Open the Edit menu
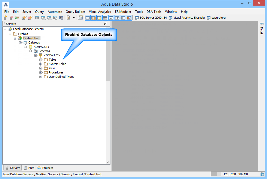This screenshot has width=267, height=179. [x=16, y=12]
